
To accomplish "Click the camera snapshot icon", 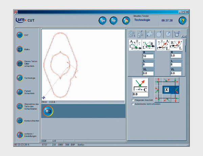I will (x=48, y=111).
